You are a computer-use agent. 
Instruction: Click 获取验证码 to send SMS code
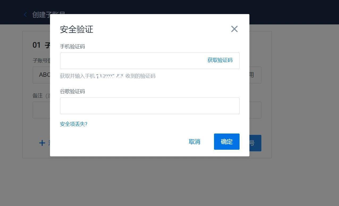click(x=220, y=60)
